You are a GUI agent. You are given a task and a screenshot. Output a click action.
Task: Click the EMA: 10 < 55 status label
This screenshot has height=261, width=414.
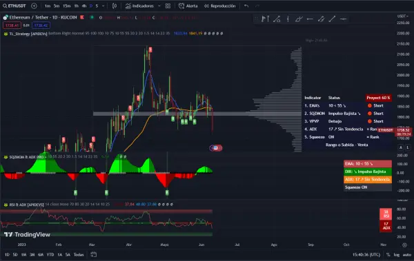point(368,164)
